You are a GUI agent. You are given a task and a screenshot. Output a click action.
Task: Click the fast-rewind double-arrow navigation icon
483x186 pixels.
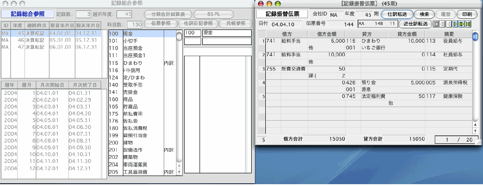tap(443, 24)
